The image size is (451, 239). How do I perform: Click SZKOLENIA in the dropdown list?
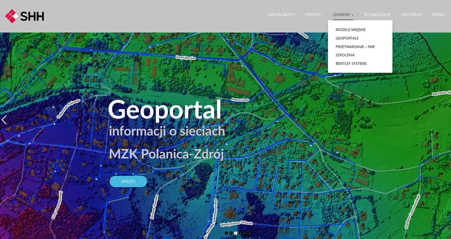click(x=345, y=55)
